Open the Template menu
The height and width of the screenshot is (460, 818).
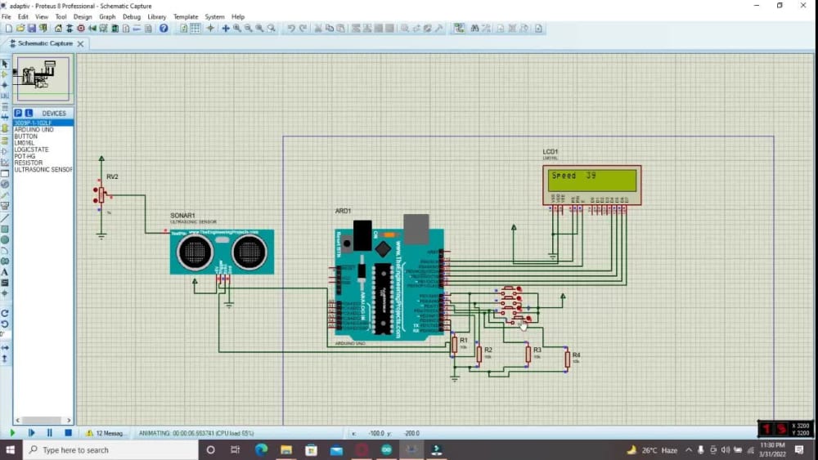[x=186, y=16]
